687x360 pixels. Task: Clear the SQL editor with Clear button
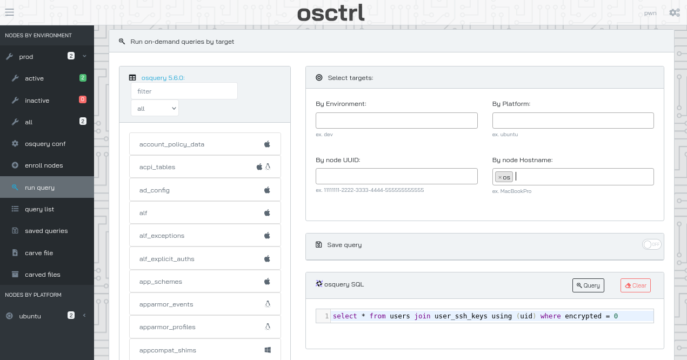[636, 285]
